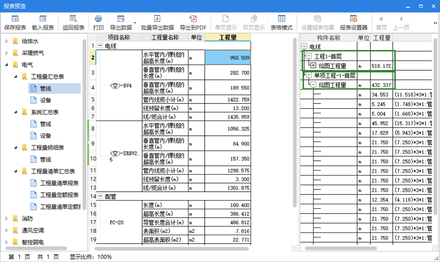
Task: Click the 工程量 column header
Action: click(227, 37)
